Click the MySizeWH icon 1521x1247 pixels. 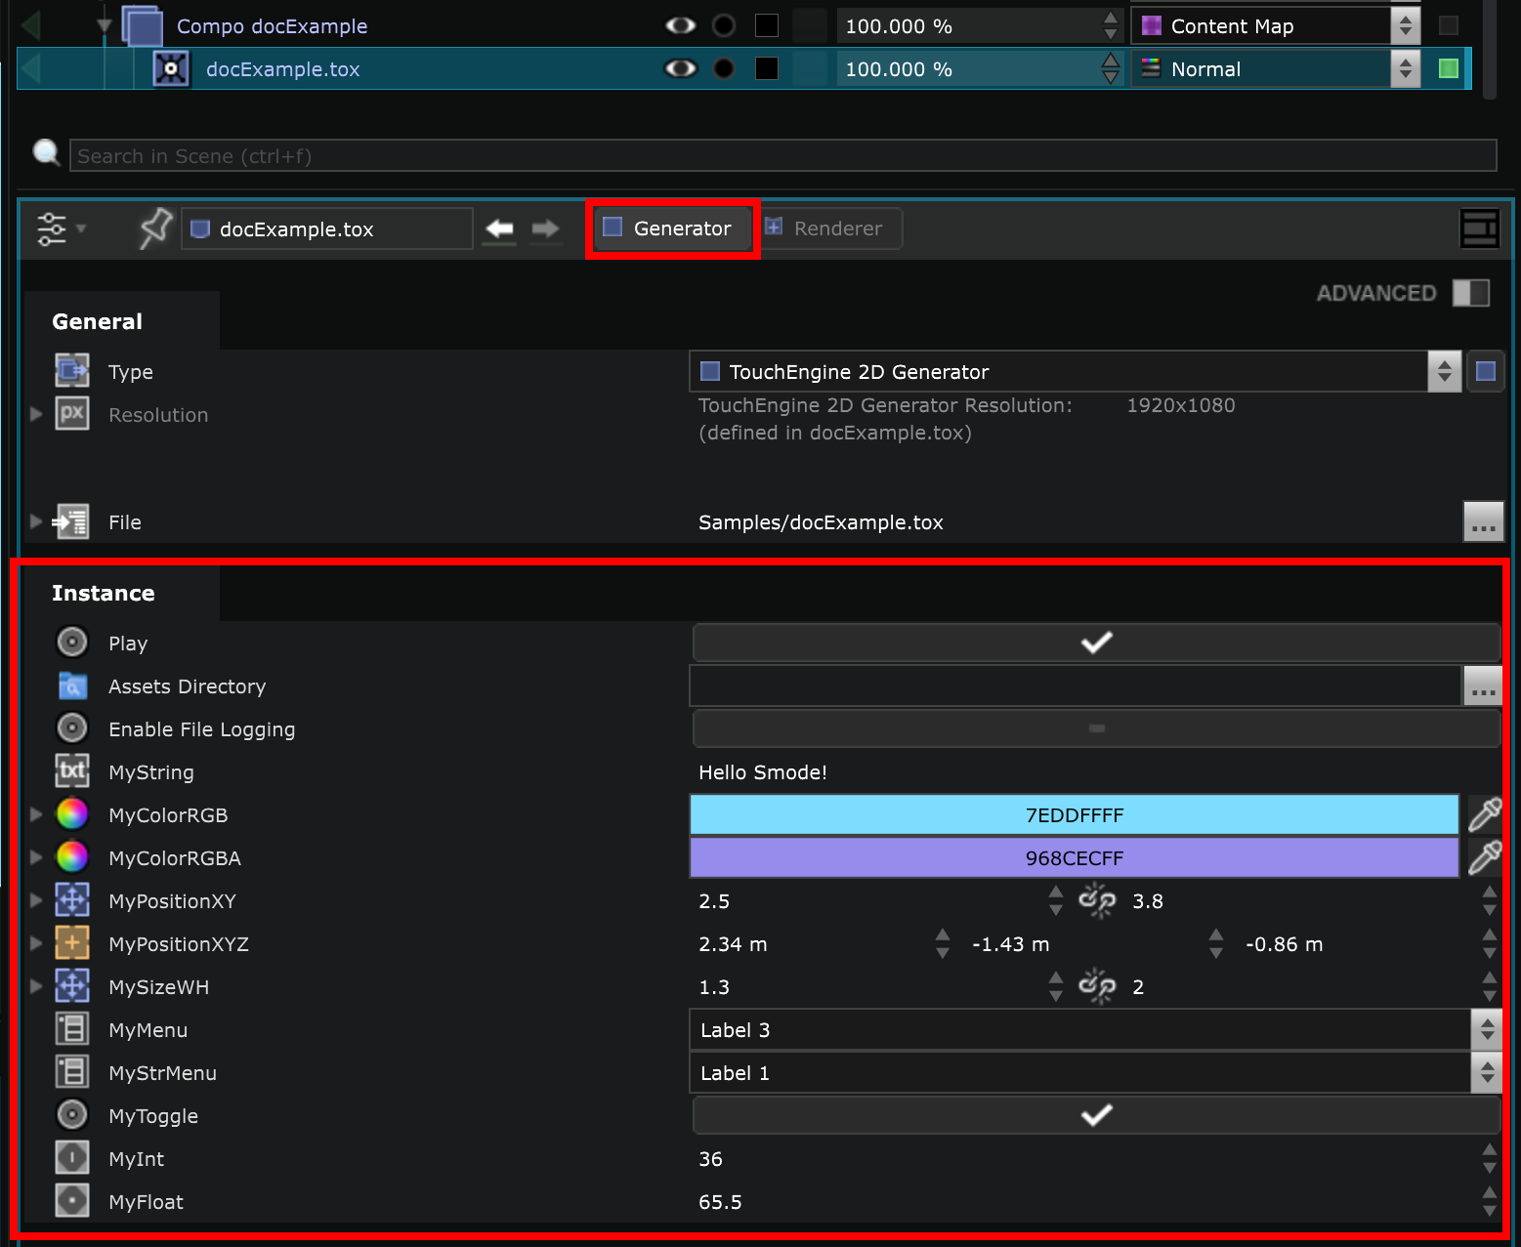tap(72, 986)
